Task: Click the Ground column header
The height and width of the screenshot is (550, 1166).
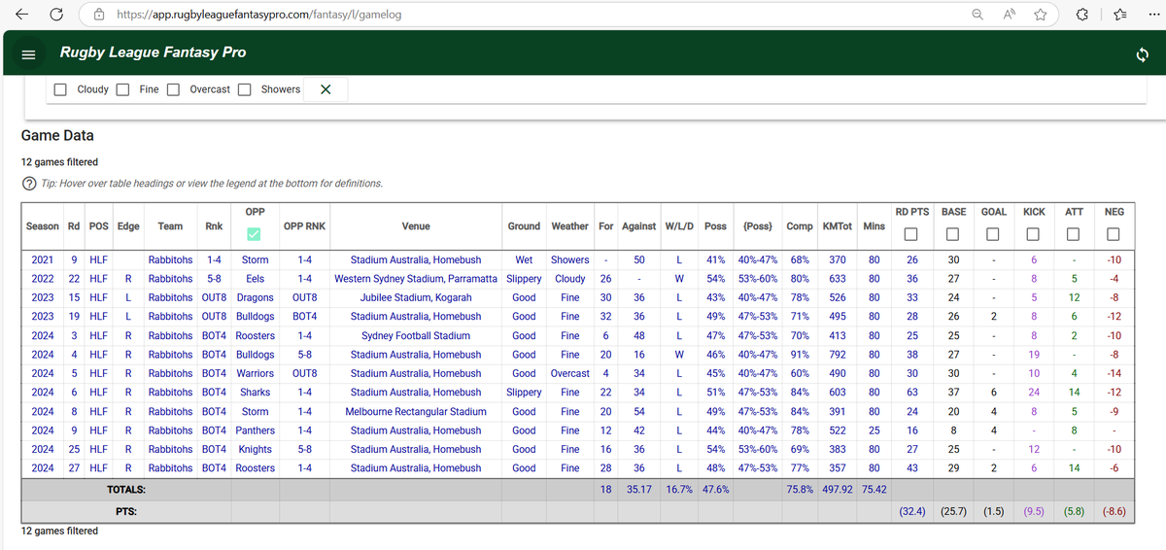Action: pyautogui.click(x=524, y=226)
